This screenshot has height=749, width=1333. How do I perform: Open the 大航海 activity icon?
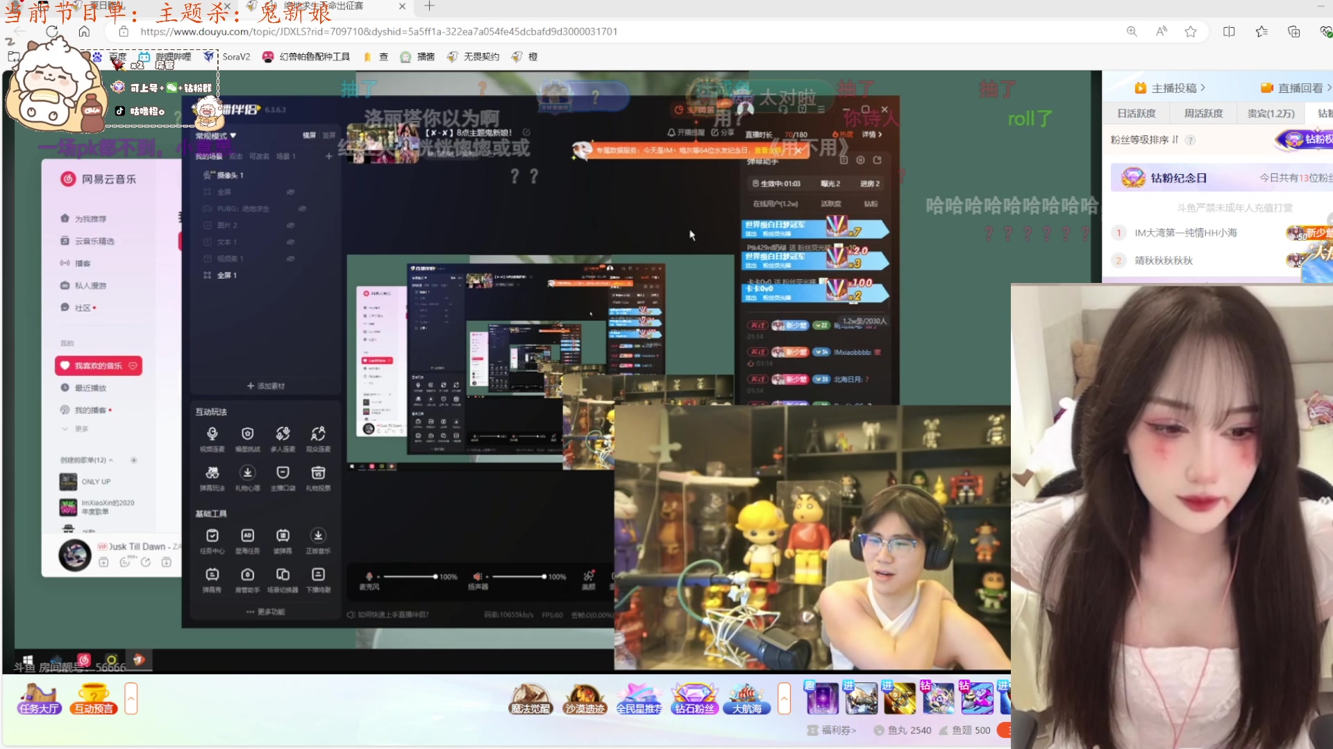coord(747,698)
